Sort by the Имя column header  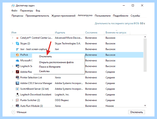pyautogui.click(x=32, y=32)
